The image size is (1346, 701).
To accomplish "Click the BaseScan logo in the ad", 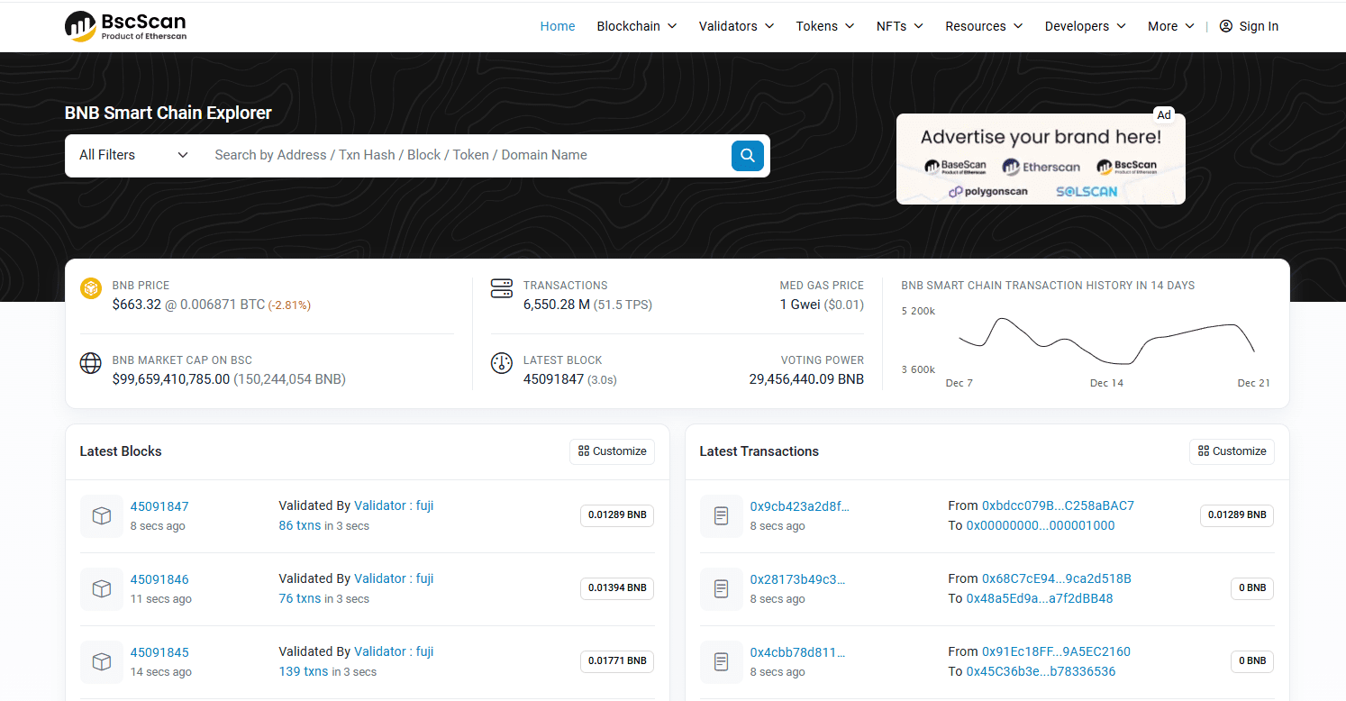I will (955, 167).
